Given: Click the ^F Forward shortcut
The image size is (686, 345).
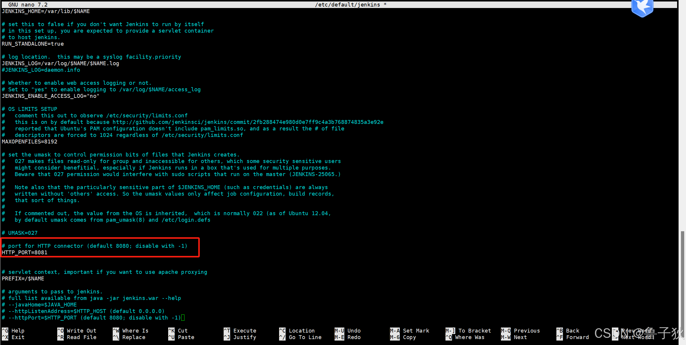Looking at the screenshot, I should coord(573,337).
